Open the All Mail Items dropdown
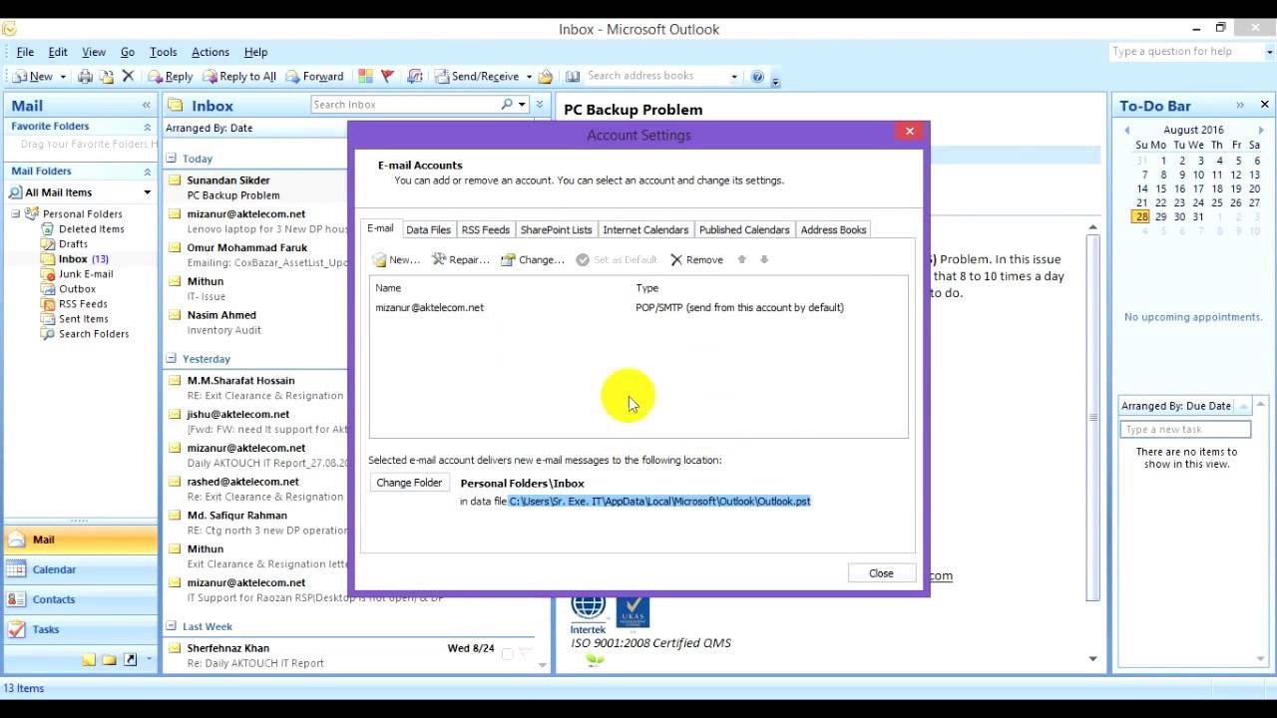The height and width of the screenshot is (718, 1277). [148, 192]
